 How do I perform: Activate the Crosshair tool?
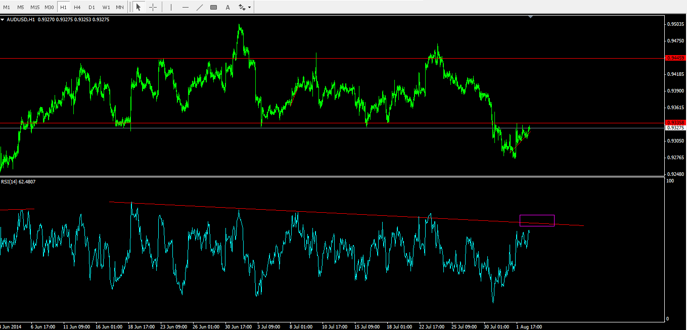[153, 7]
